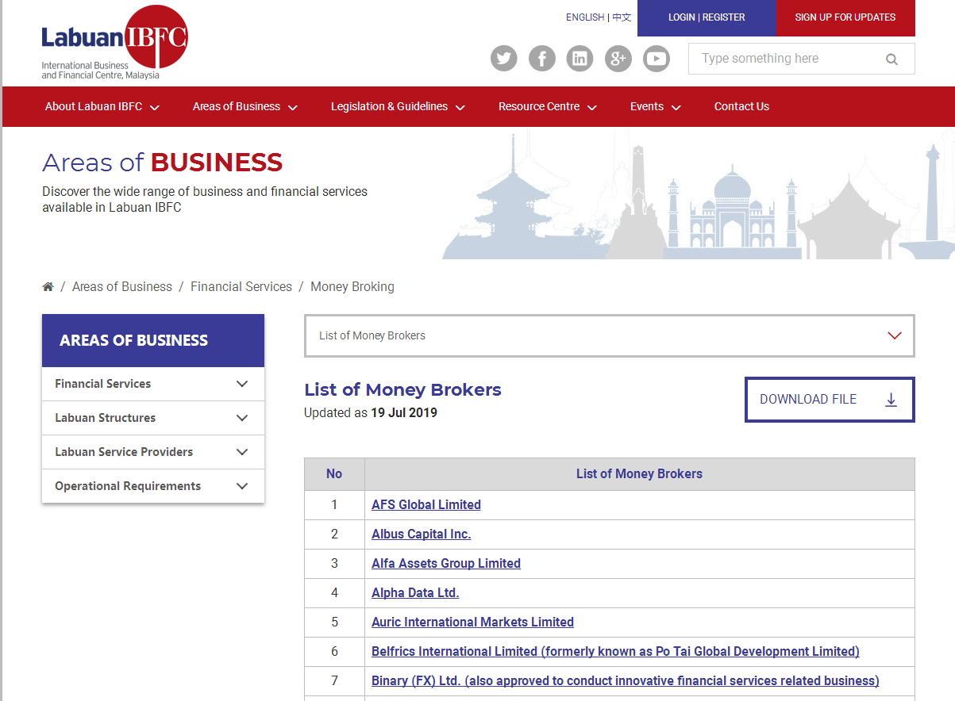The height and width of the screenshot is (701, 955).
Task: Expand Operational Requirements sidebar section
Action: click(152, 486)
